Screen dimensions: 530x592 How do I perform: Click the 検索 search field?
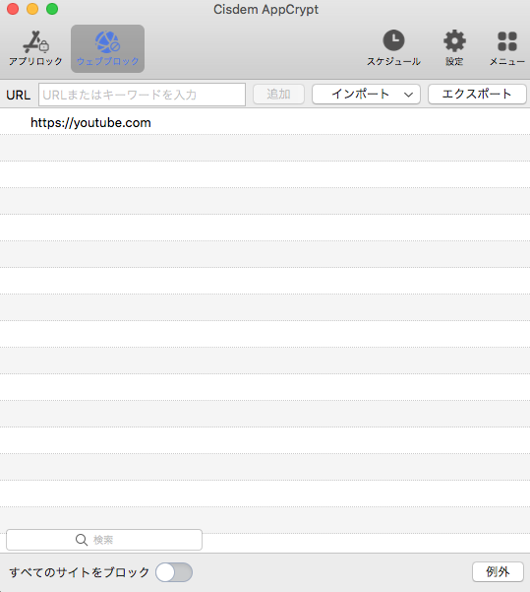[104, 540]
